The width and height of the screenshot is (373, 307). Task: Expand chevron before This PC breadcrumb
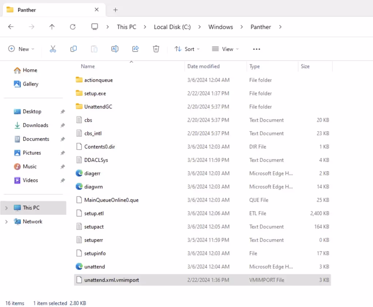click(x=107, y=27)
